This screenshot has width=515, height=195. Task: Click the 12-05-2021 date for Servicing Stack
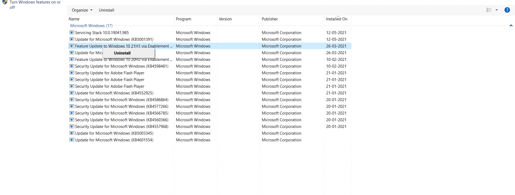coord(336,33)
